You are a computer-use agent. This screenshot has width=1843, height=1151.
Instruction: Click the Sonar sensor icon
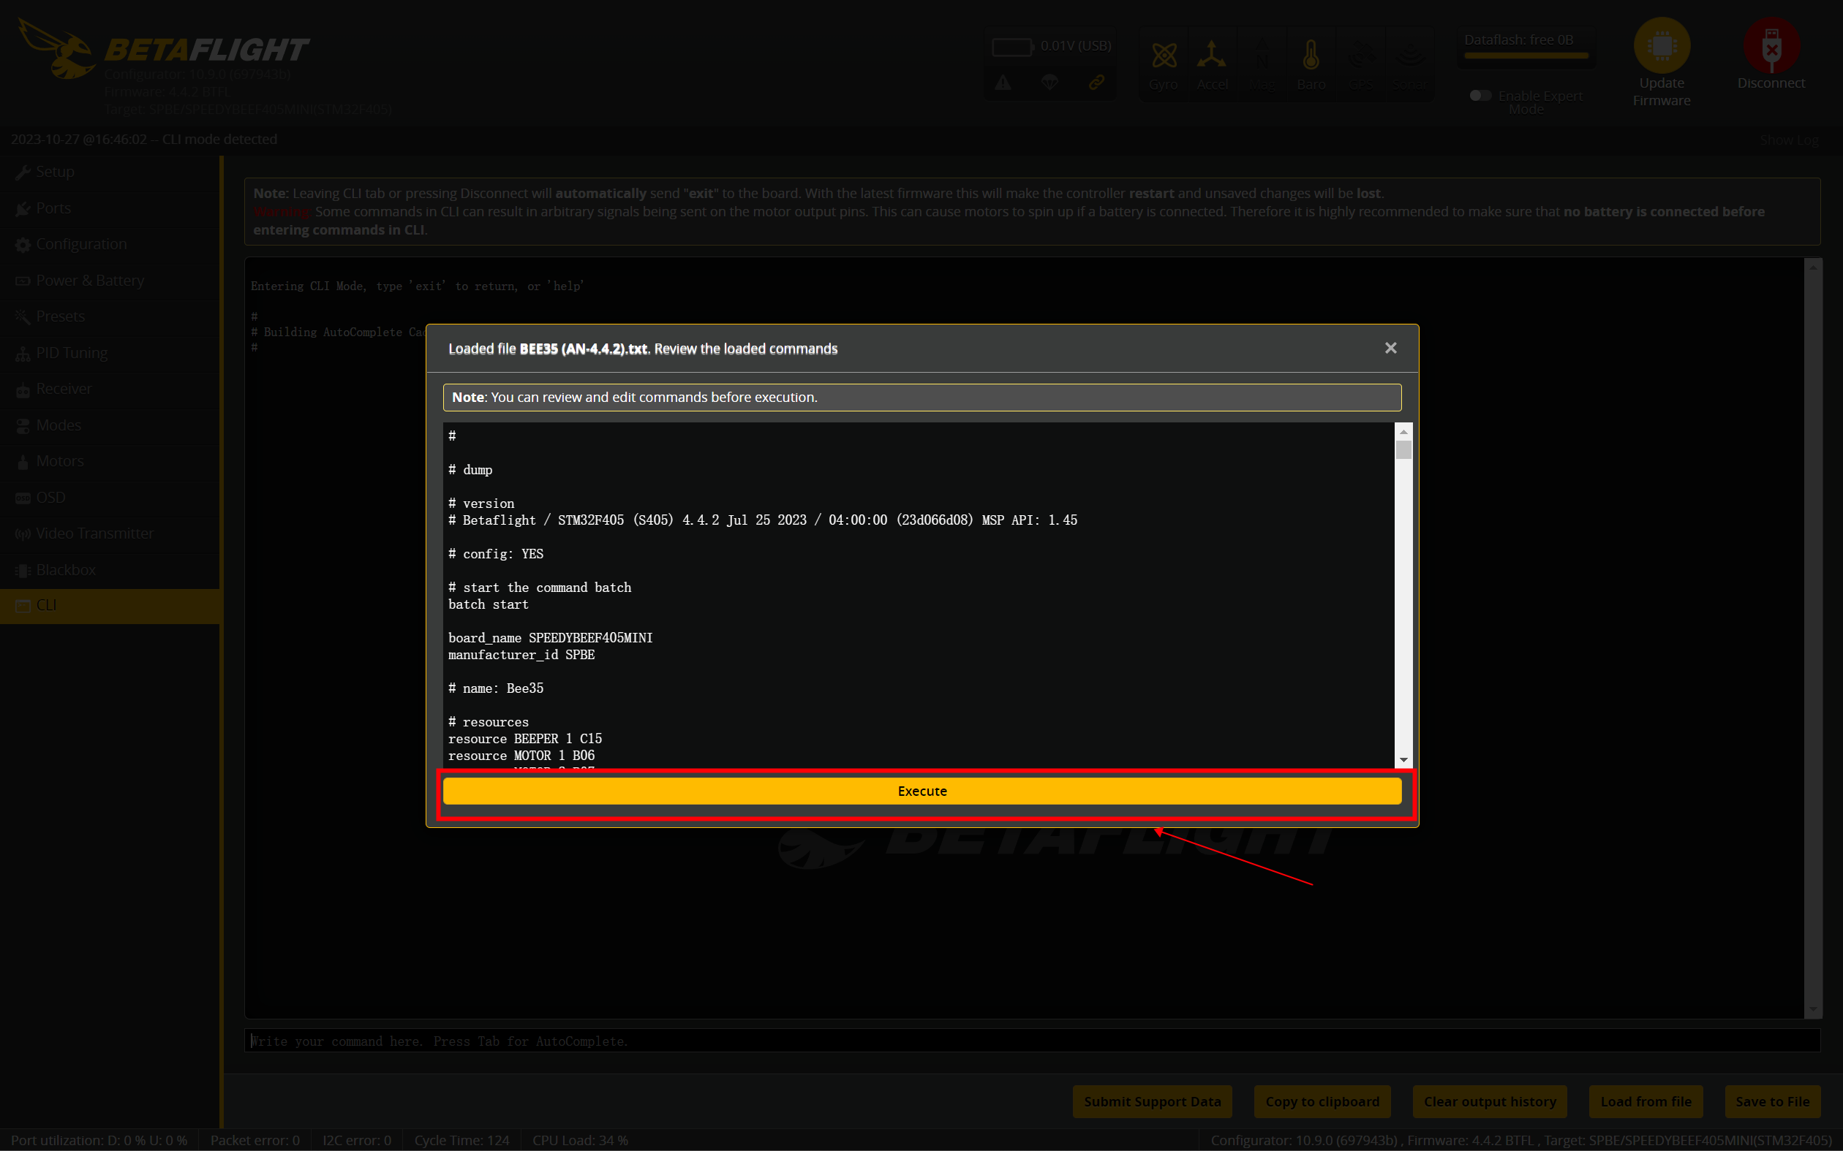(1409, 55)
